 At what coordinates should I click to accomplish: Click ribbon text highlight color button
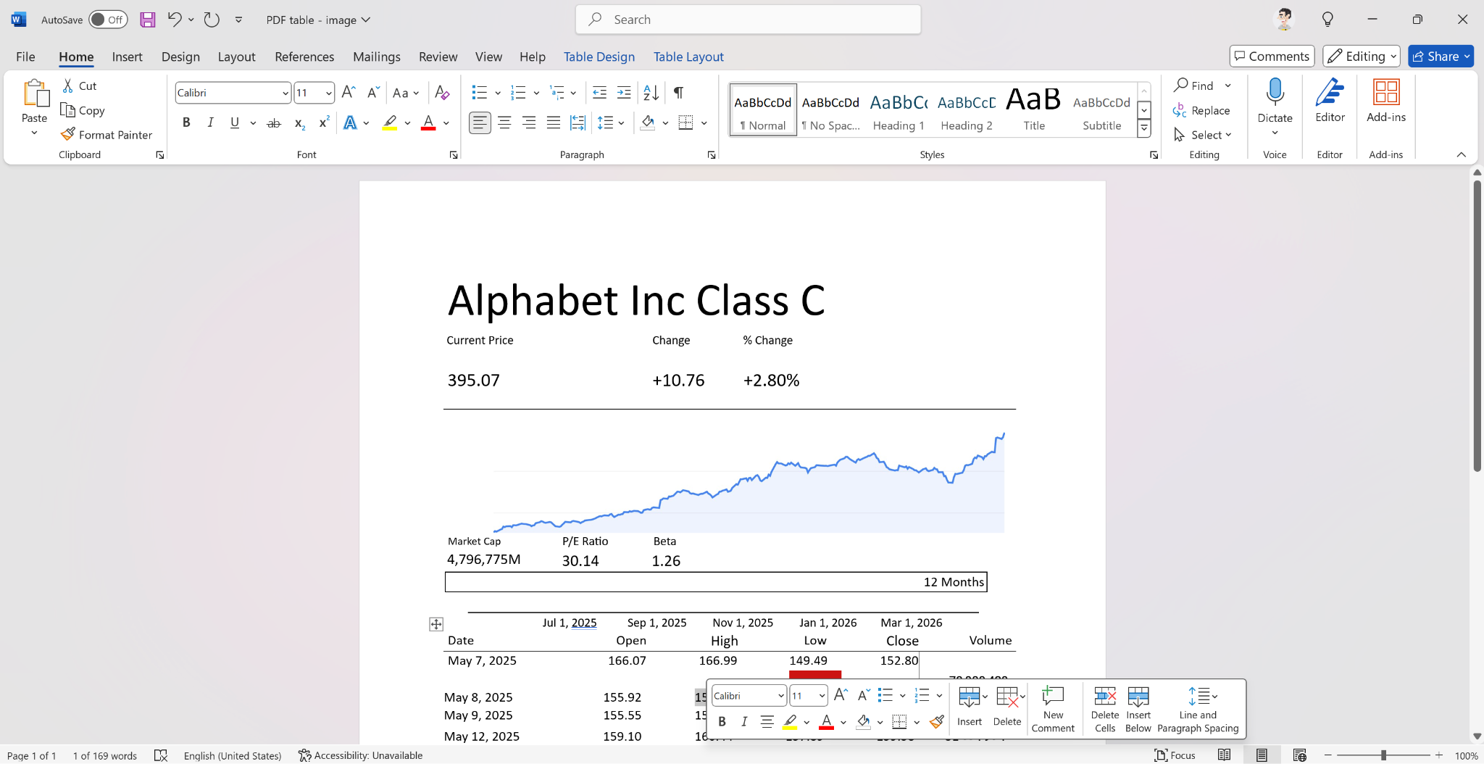(390, 123)
